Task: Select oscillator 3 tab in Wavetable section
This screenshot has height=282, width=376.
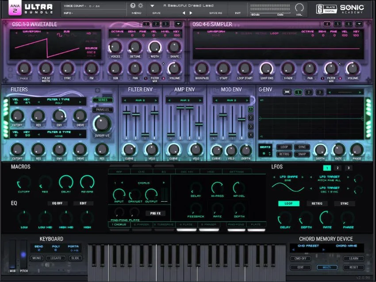Action: 165,24
